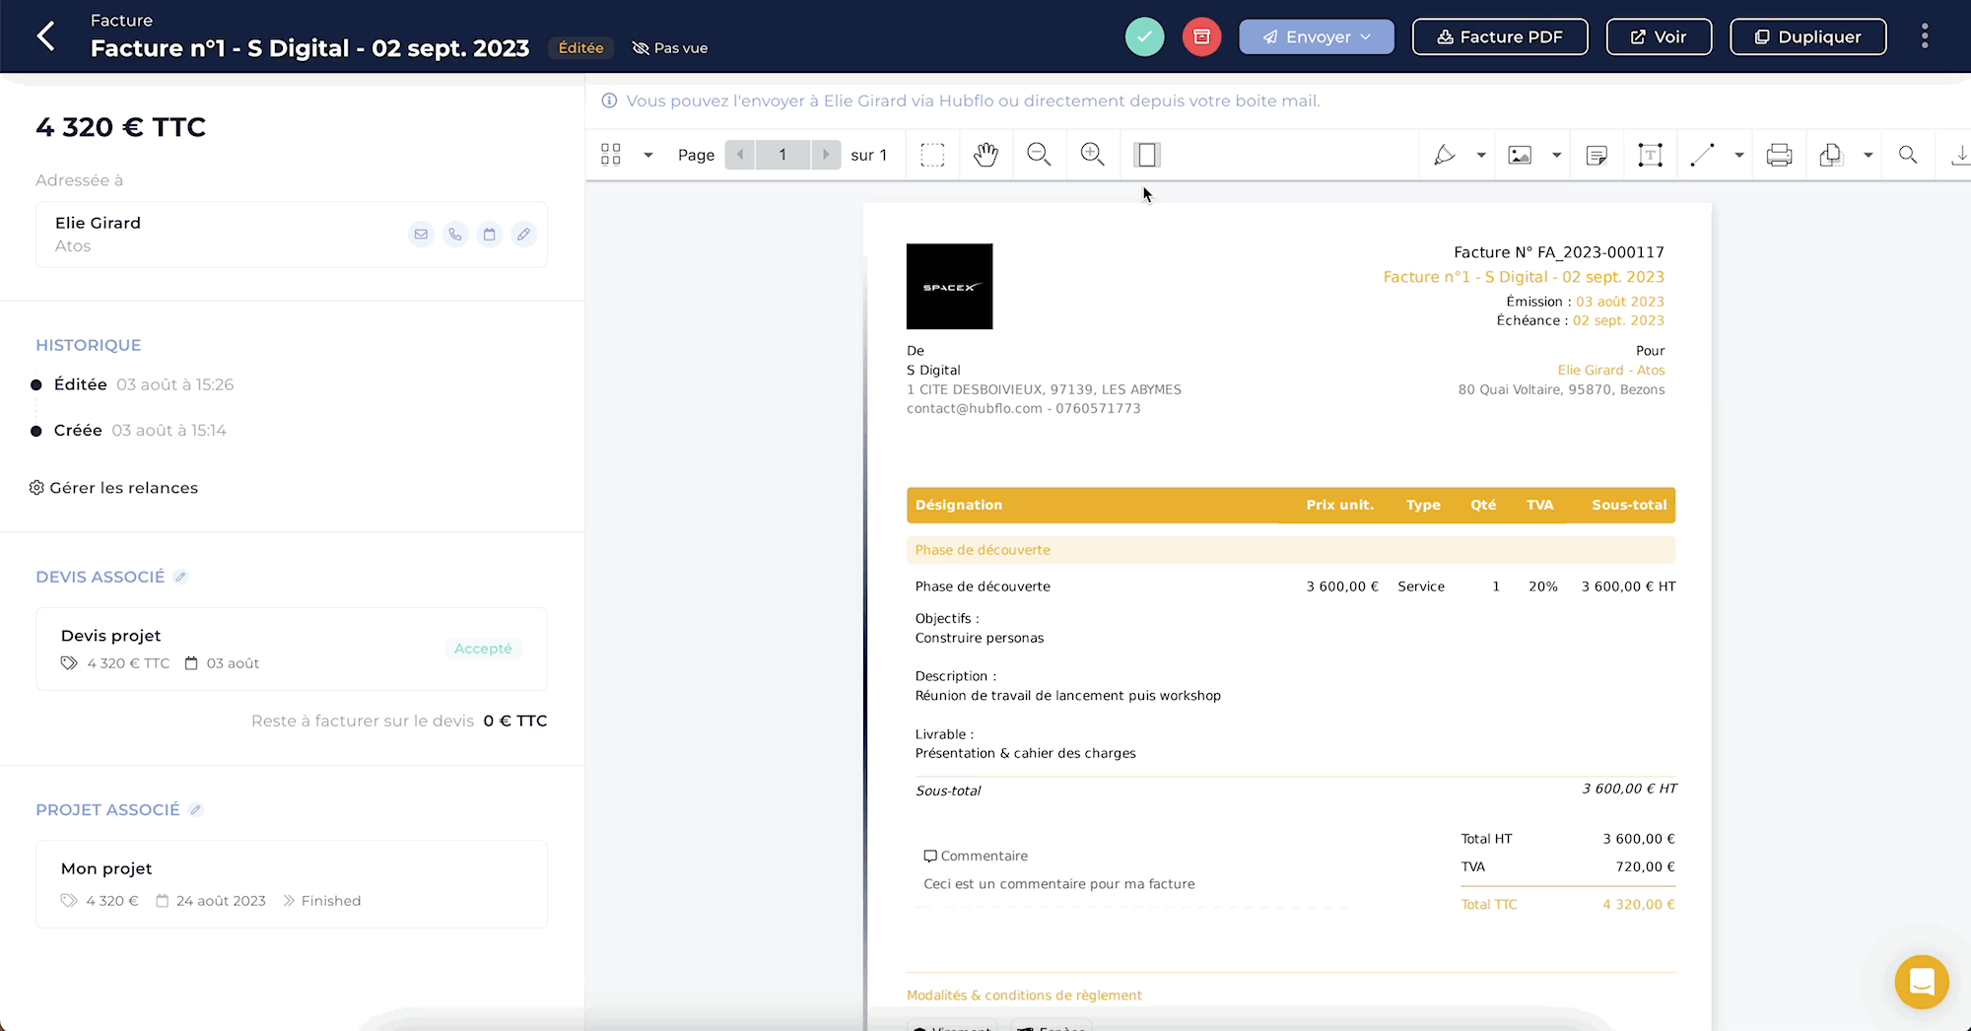Select the insert image tool
The height and width of the screenshot is (1031, 1971).
click(1520, 155)
